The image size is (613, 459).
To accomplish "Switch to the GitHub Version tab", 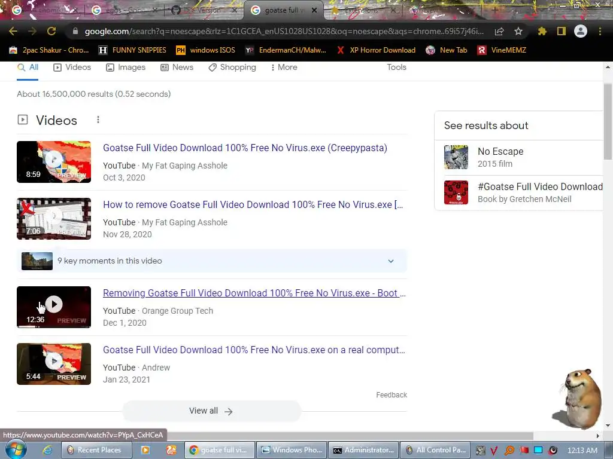I will tap(204, 10).
